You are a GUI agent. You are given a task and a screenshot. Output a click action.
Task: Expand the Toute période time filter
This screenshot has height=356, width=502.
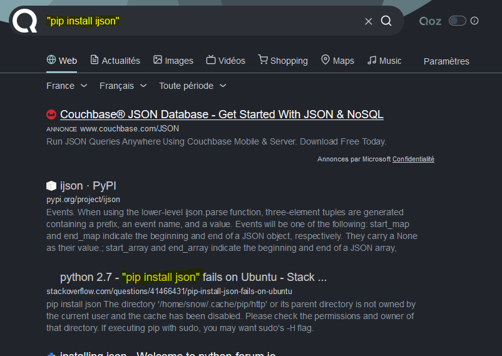(x=193, y=86)
